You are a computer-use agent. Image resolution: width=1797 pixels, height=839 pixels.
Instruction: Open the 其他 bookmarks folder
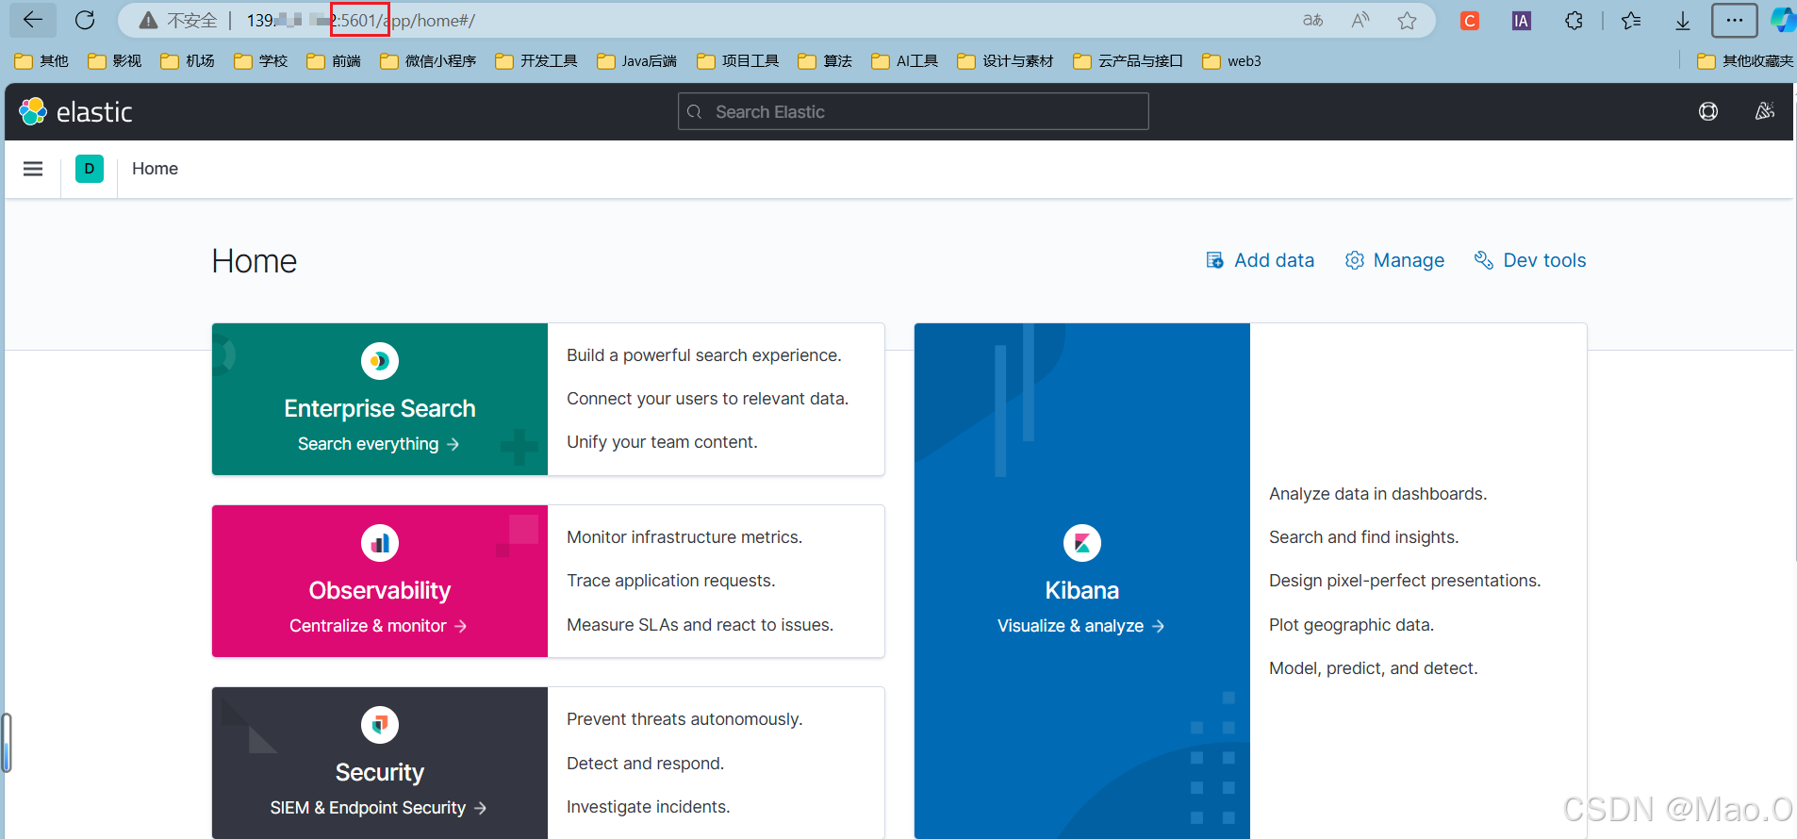tap(41, 61)
